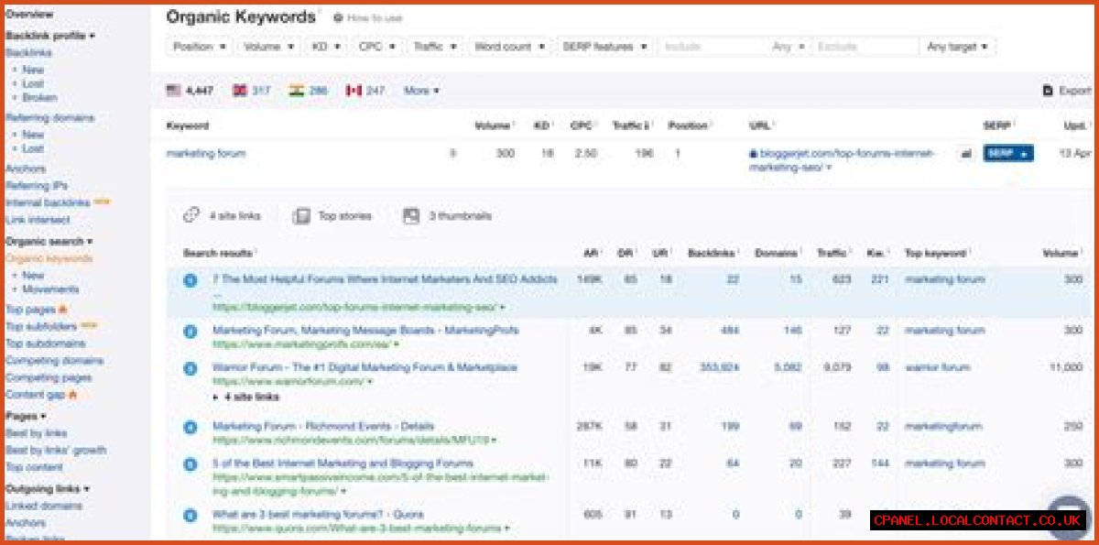This screenshot has height=545, width=1099.
Task: Open the Warrior Forum result title
Action: pos(365,367)
